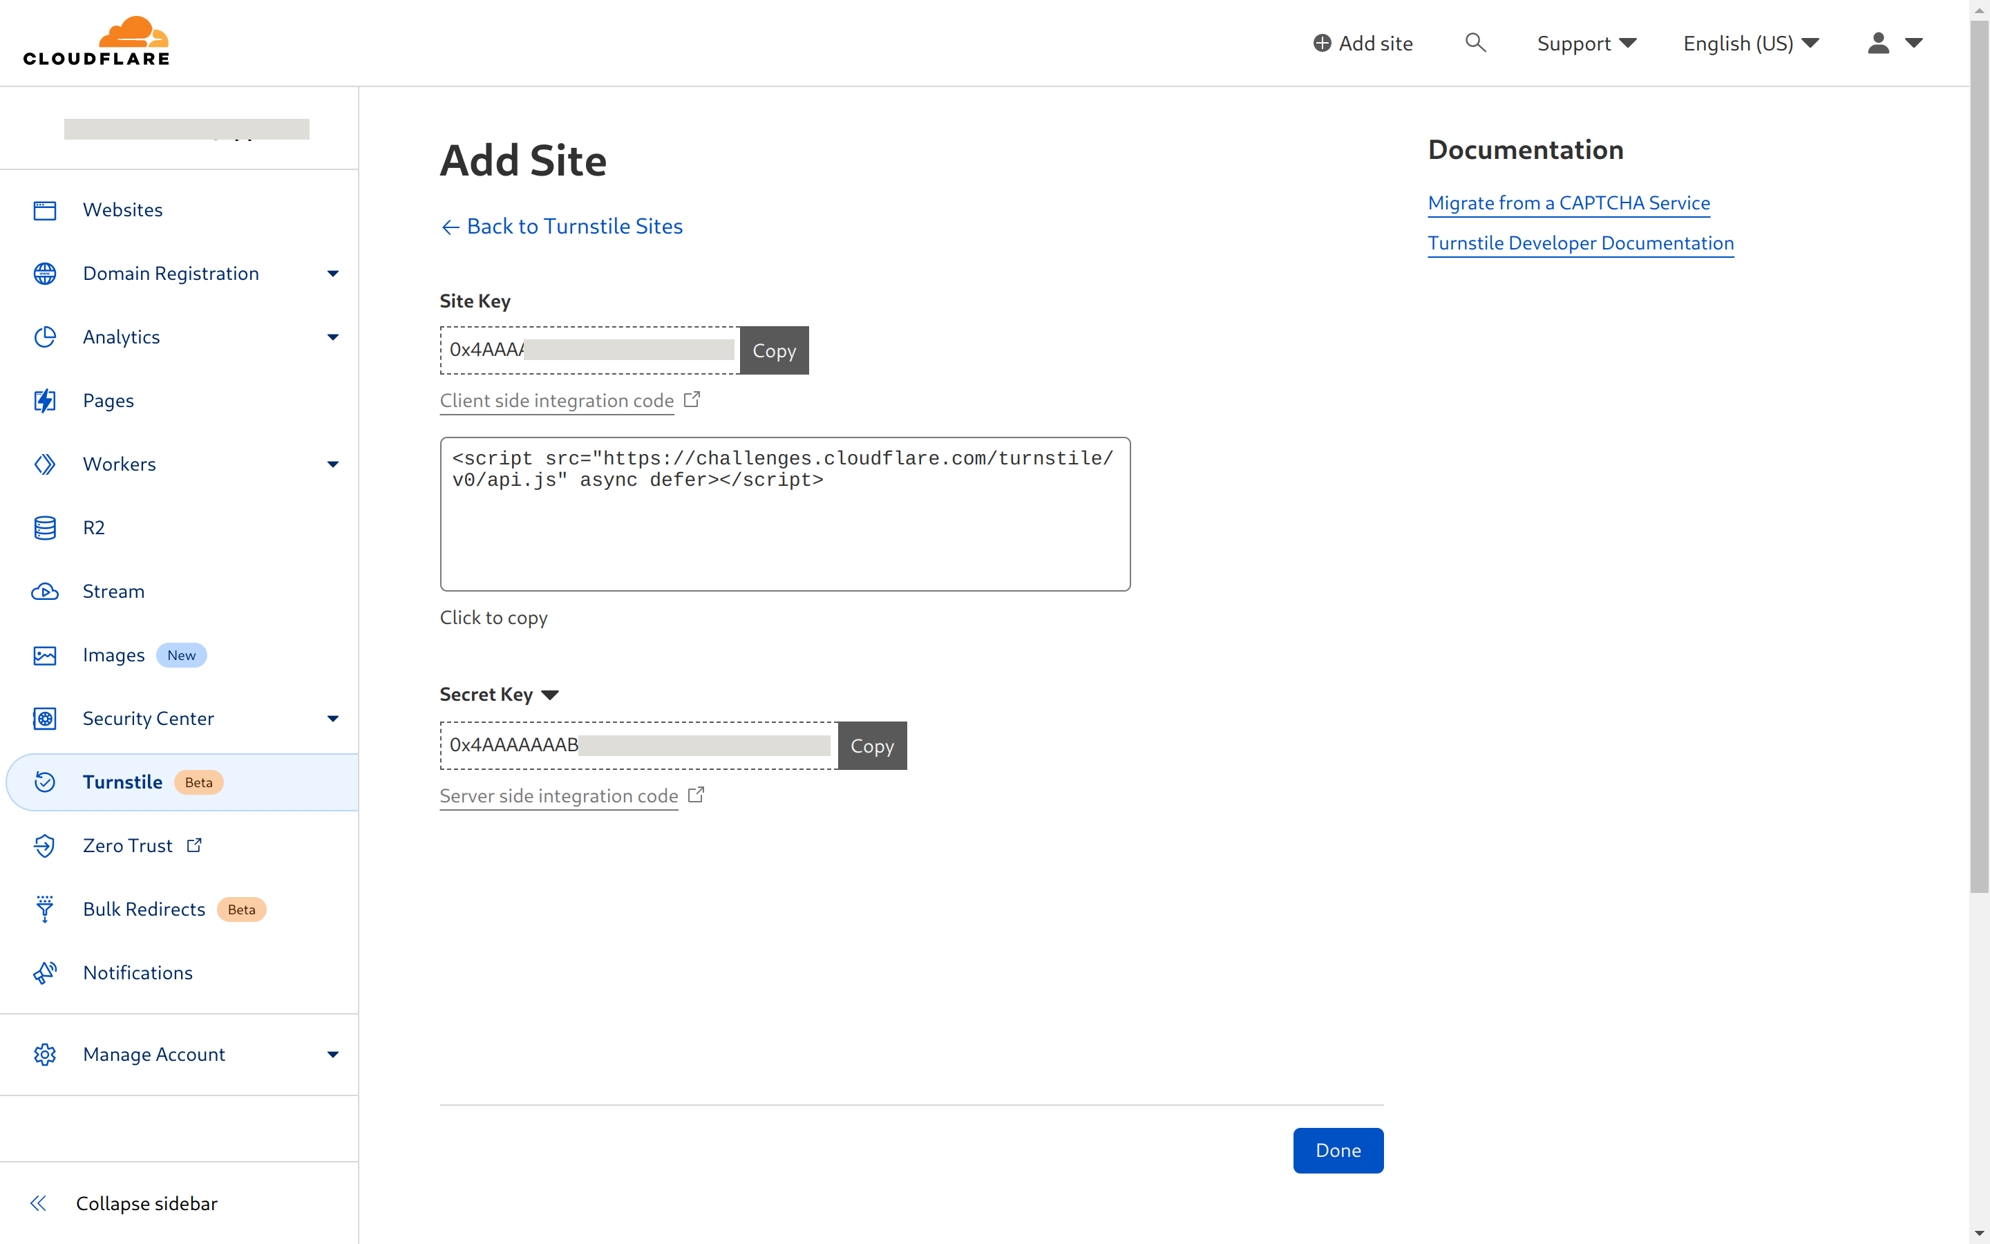Toggle Secret Key visibility dropdown
Image resolution: width=1990 pixels, height=1244 pixels.
[x=551, y=695]
